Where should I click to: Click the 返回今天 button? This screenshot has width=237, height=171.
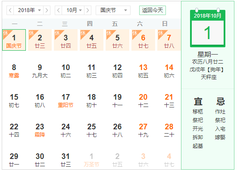click(153, 10)
